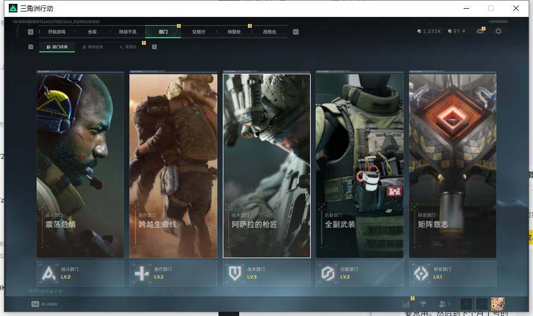533x316 pixels.
Task: Open the 阿萨拉的枪匠 mission card
Action: pos(266,165)
